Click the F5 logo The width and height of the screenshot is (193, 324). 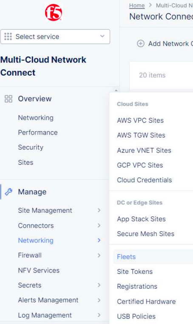(54, 13)
